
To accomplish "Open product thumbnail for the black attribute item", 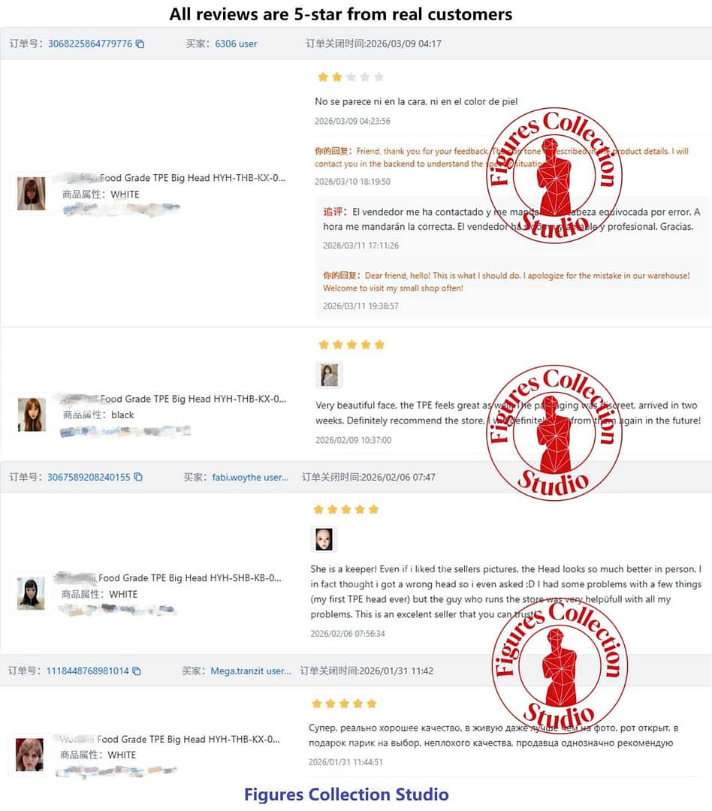I will click(32, 415).
